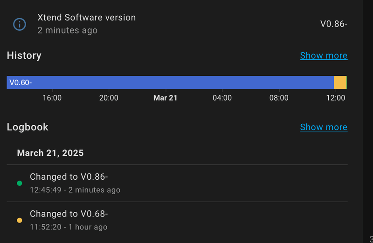Open Show more link for History
Screen dimensions: 373x243
[324, 55]
